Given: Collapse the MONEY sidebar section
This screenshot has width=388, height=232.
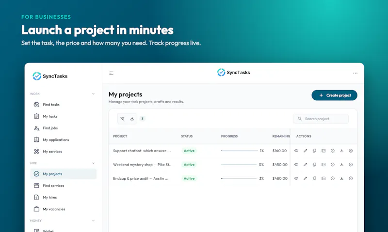Looking at the screenshot, I should 93,221.
